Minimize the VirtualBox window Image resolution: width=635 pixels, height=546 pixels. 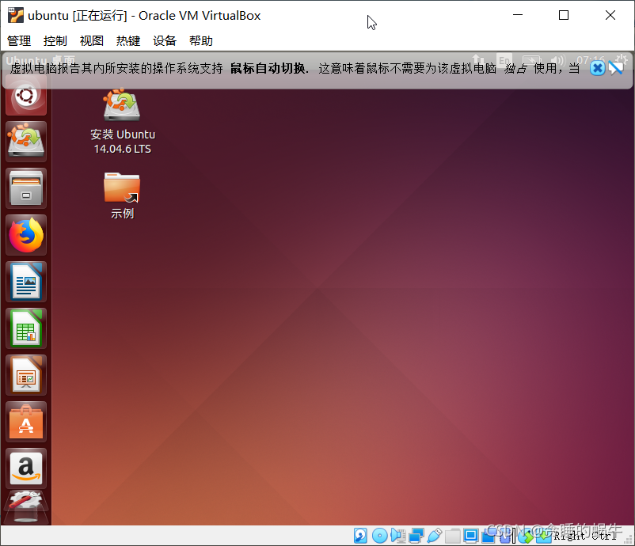point(518,15)
